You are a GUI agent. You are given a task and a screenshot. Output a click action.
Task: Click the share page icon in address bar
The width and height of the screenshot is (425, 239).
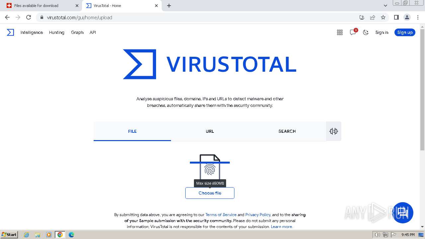(x=373, y=17)
